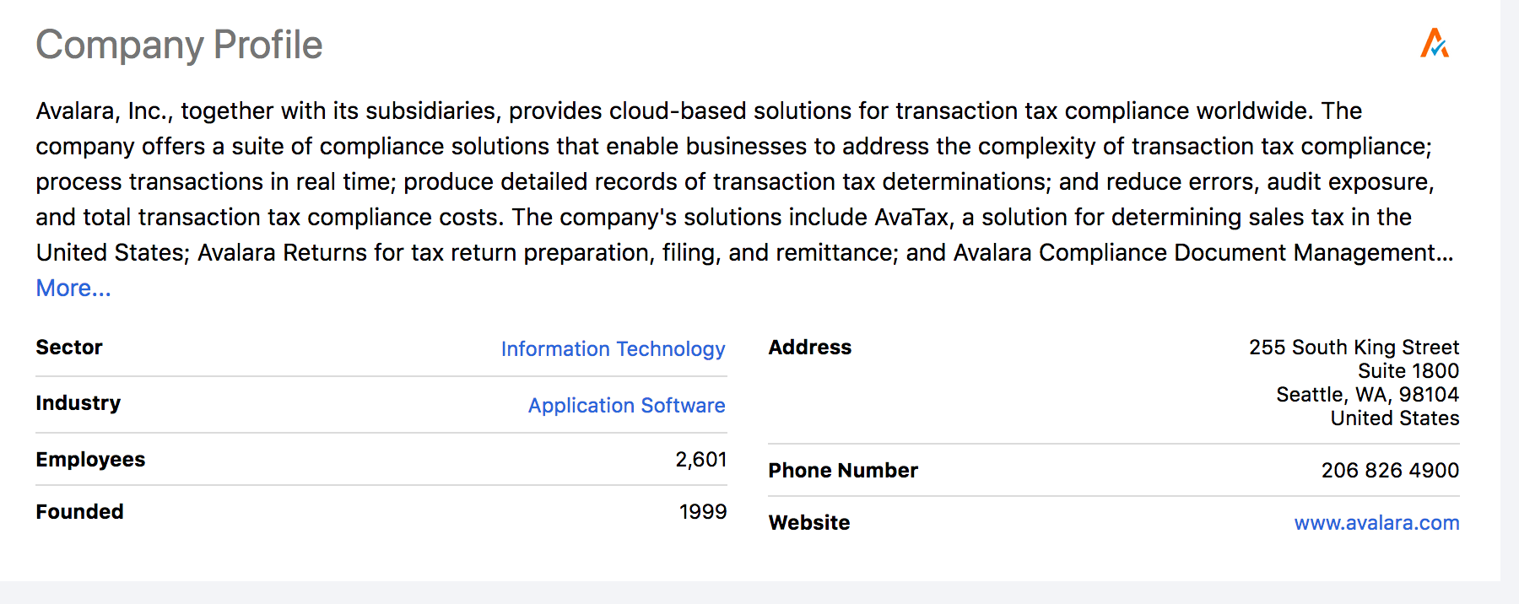
Task: Click the Website field label
Action: [x=808, y=523]
